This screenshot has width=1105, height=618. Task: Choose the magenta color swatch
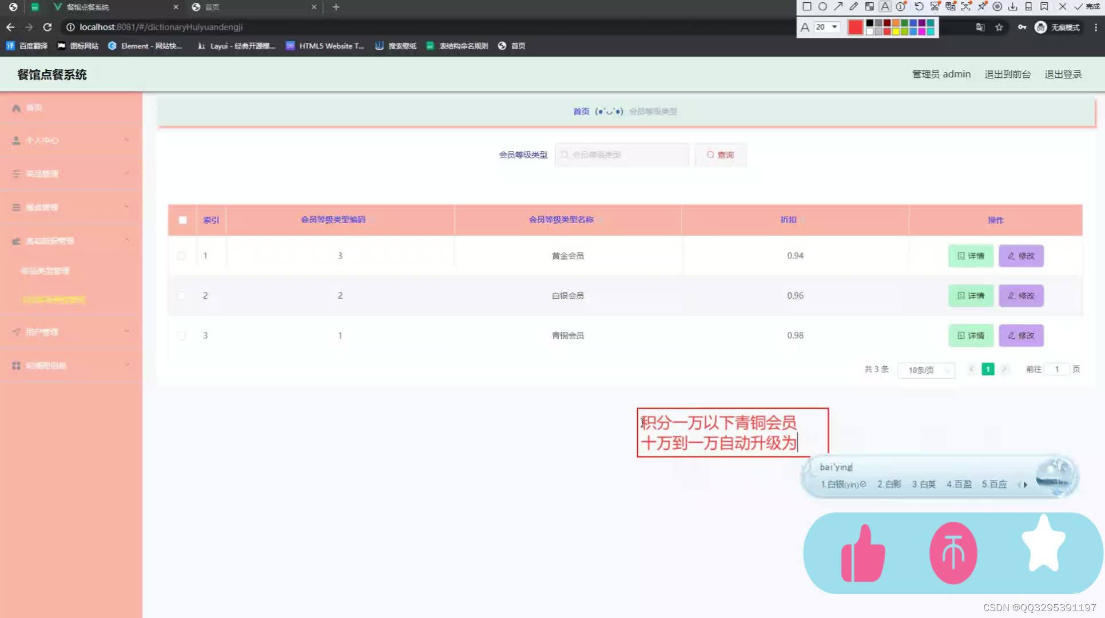point(921,31)
